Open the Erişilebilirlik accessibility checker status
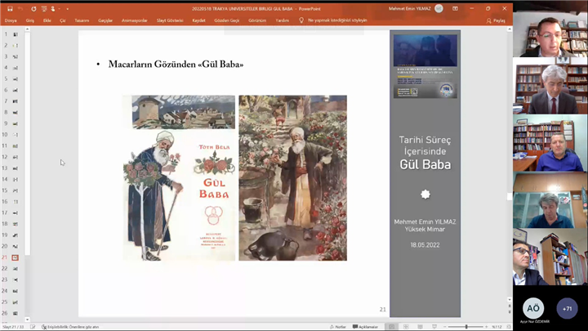 [70, 327]
